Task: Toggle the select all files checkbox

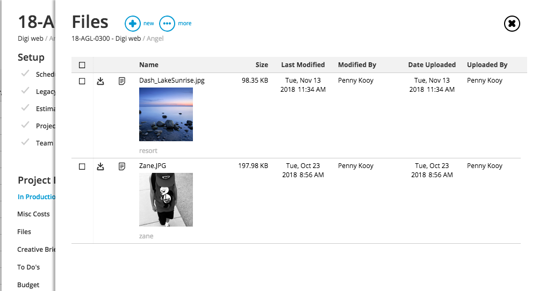Action: 82,65
